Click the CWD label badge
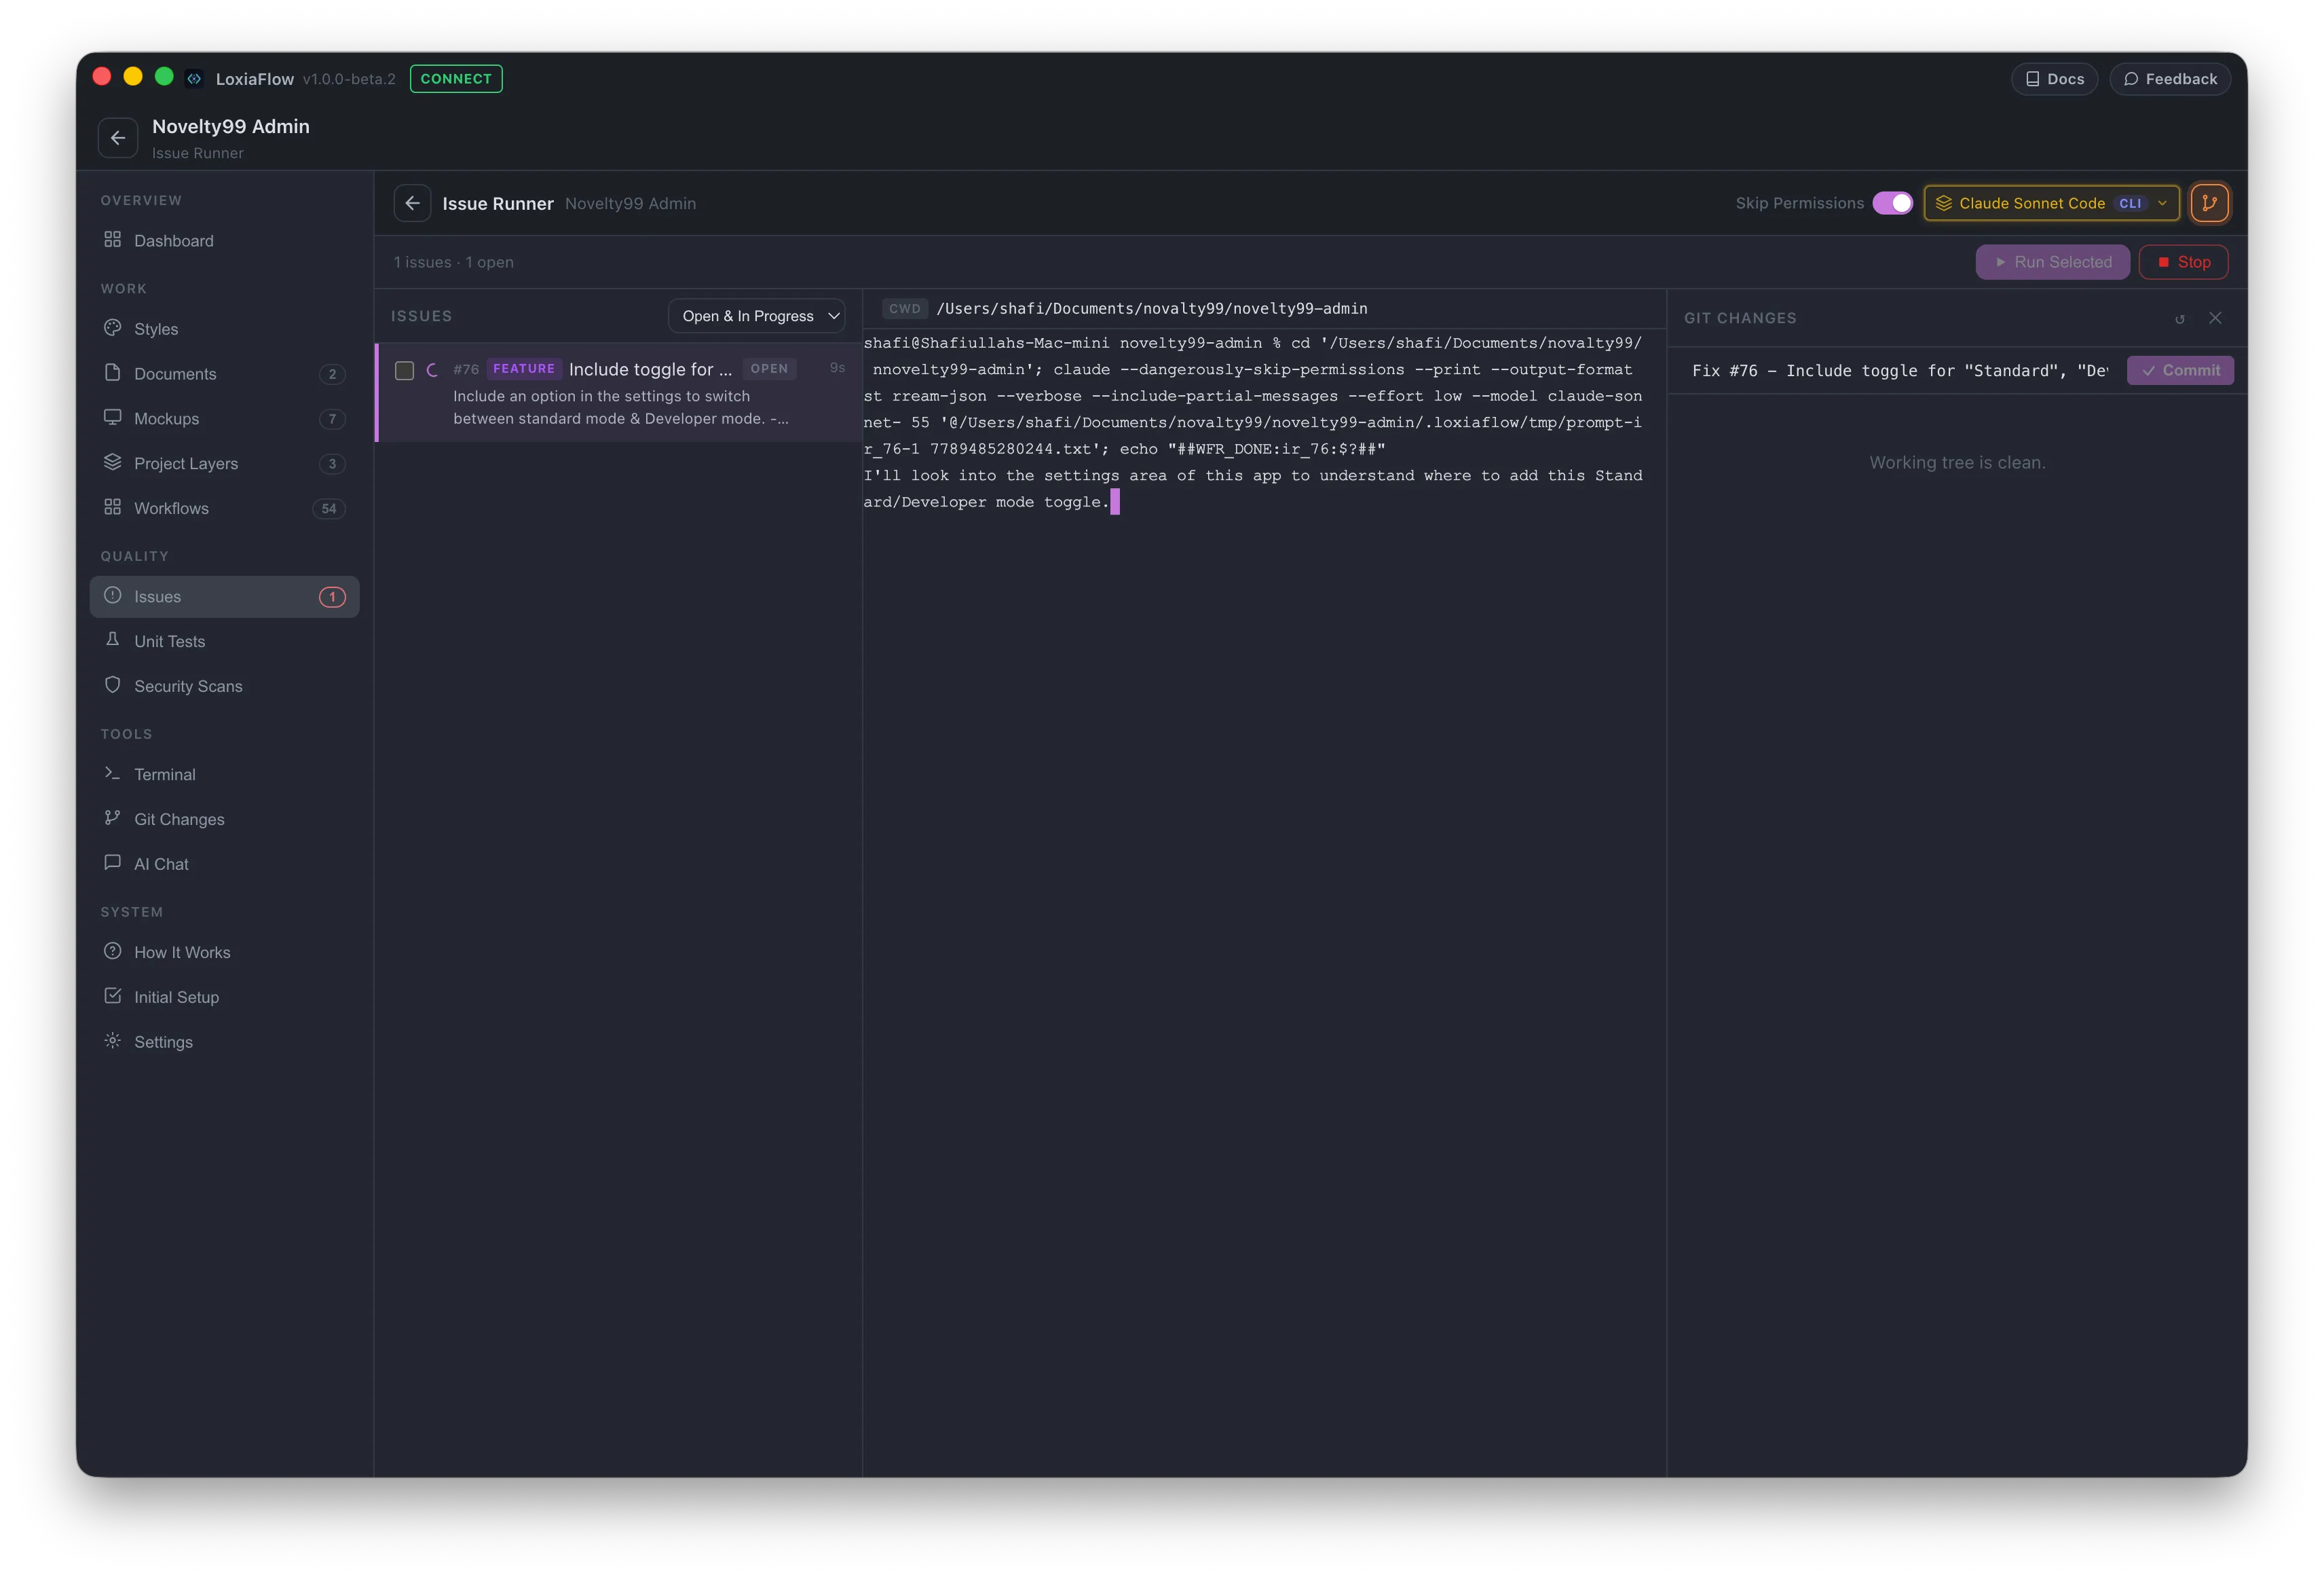The image size is (2324, 1578). 904,309
